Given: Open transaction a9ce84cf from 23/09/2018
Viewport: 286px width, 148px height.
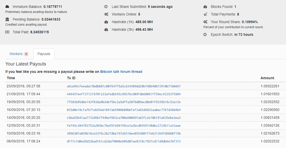Looking at the screenshot, I should (124, 86).
